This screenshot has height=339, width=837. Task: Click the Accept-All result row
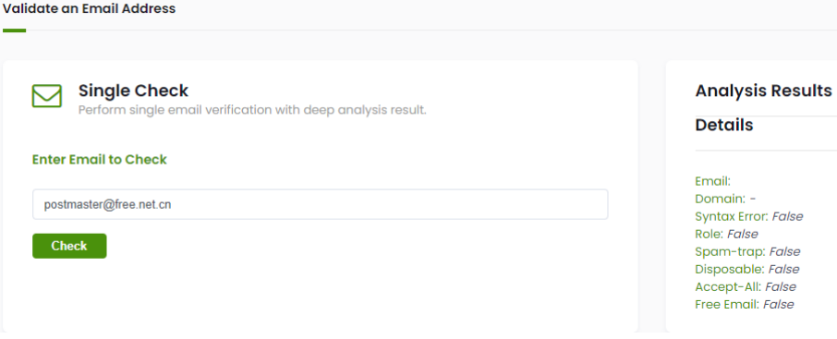746,287
